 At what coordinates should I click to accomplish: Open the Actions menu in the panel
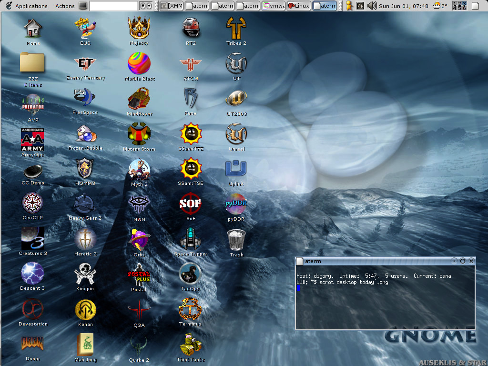click(x=65, y=6)
